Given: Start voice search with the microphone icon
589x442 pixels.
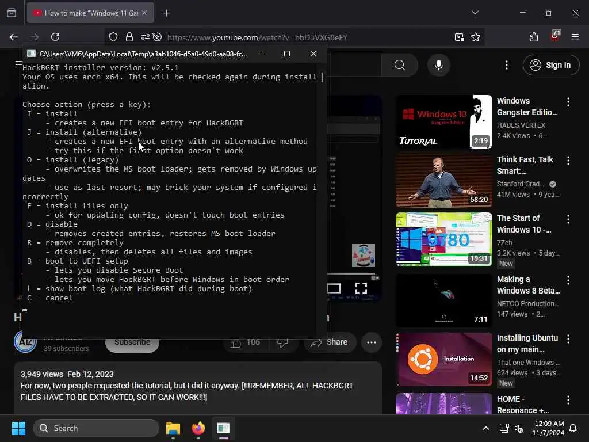Looking at the screenshot, I should (x=438, y=65).
